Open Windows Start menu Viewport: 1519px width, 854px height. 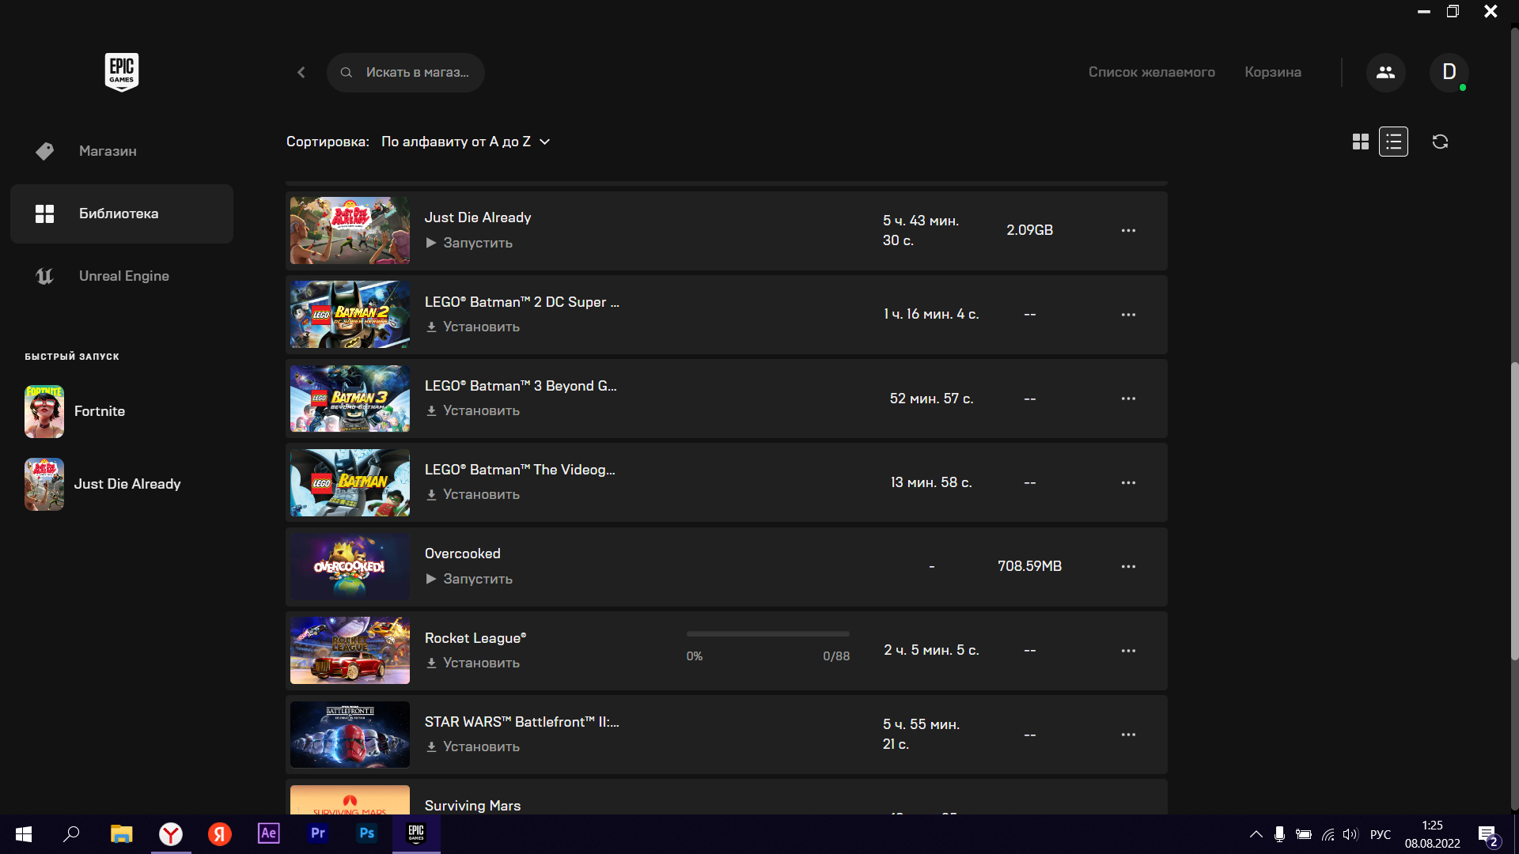pos(24,834)
